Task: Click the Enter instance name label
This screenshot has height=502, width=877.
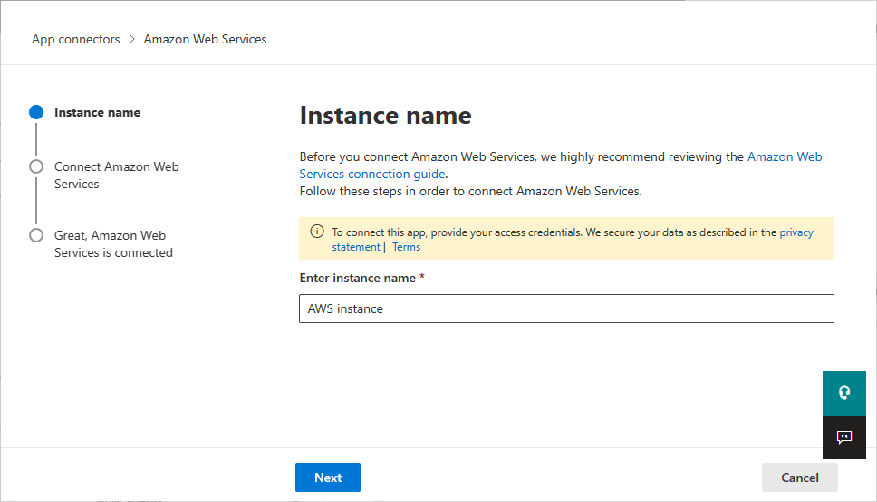Action: tap(357, 278)
